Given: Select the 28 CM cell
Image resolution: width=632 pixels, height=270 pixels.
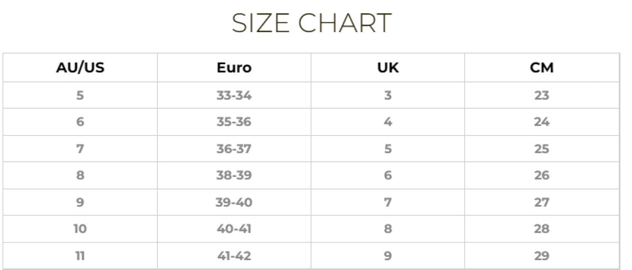Looking at the screenshot, I should click(x=542, y=229).
